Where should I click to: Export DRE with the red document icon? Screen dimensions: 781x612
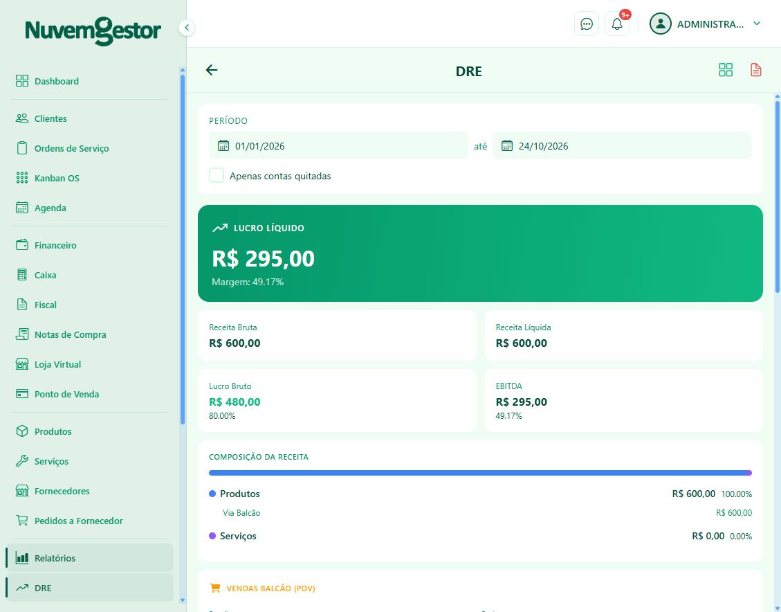point(755,70)
